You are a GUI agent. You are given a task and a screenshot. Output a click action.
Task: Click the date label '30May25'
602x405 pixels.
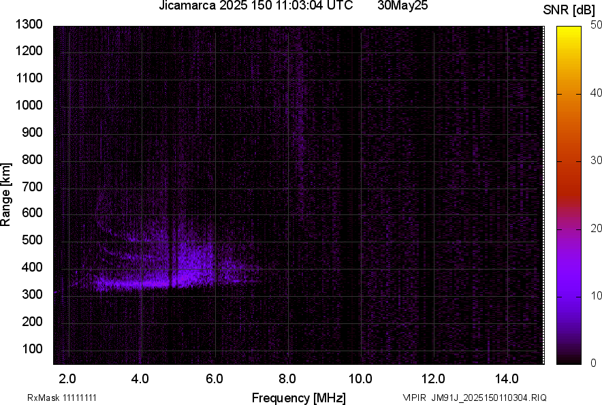click(x=402, y=5)
